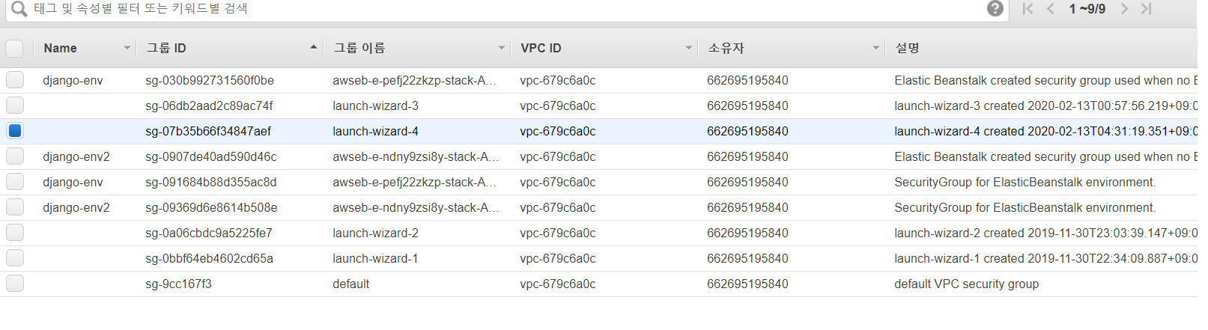Viewport: 1208px width, 330px height.
Task: Click django-env2 name in sg-09369d6e8614b508e row
Action: [76, 207]
